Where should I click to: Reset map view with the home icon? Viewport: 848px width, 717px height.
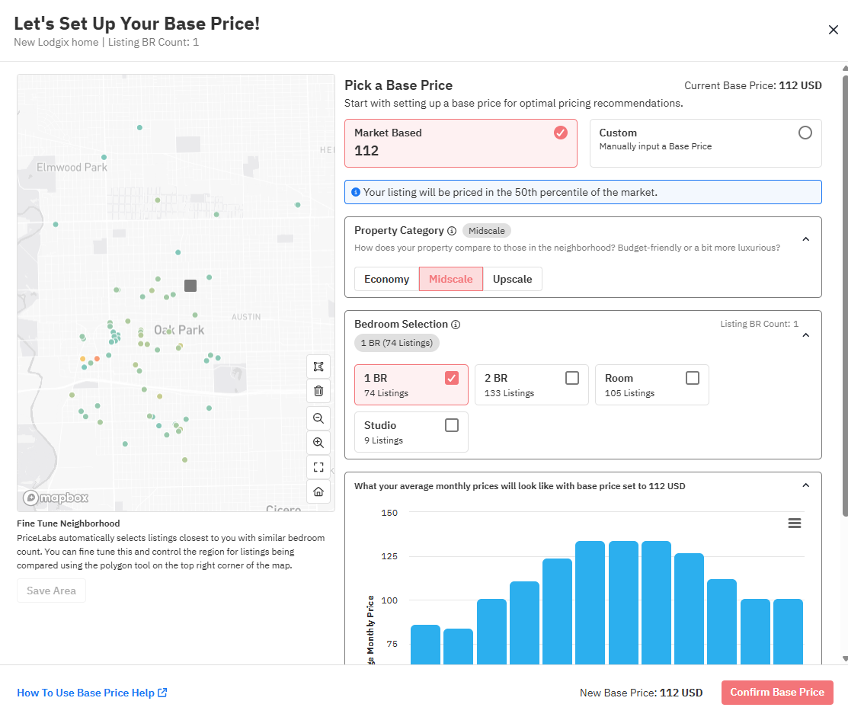coord(318,491)
